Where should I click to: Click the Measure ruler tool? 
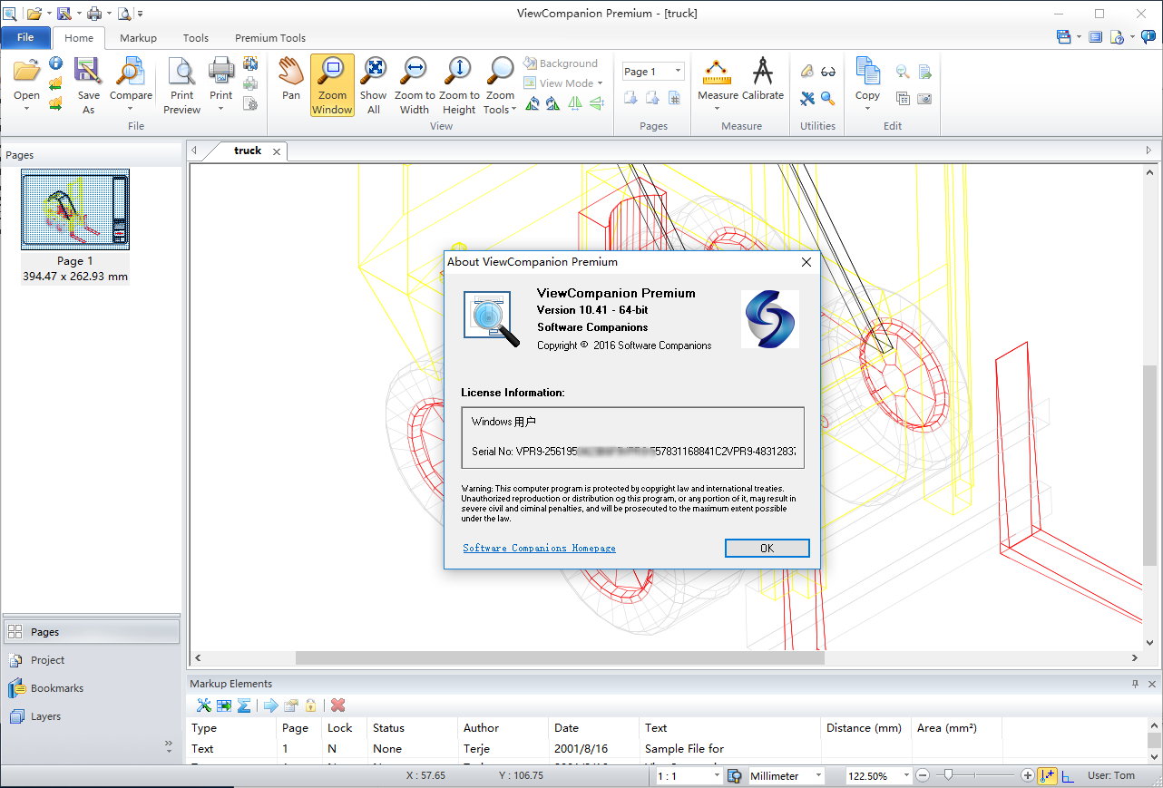coord(718,72)
